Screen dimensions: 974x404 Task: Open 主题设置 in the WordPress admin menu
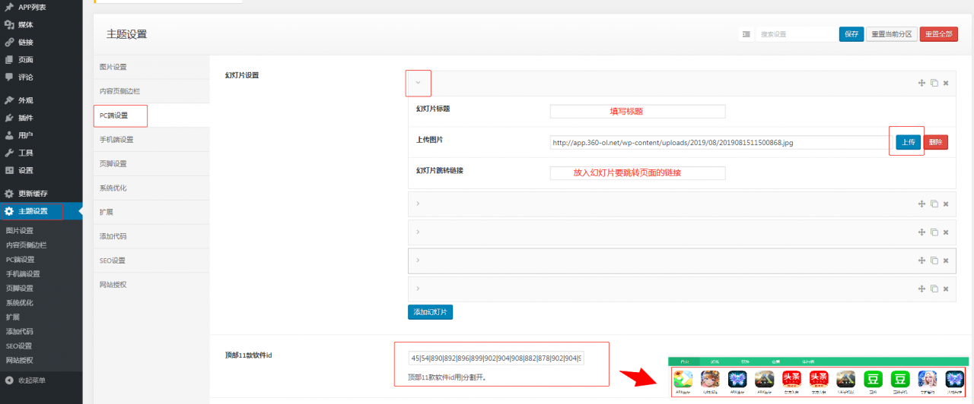click(x=41, y=211)
